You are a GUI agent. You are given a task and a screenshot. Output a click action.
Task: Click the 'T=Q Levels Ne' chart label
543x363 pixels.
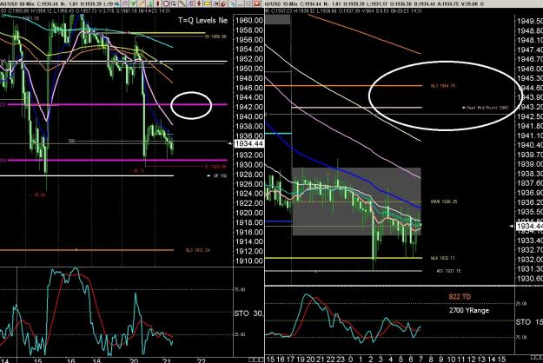pos(203,21)
